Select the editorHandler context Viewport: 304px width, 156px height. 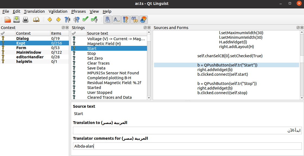(34, 57)
